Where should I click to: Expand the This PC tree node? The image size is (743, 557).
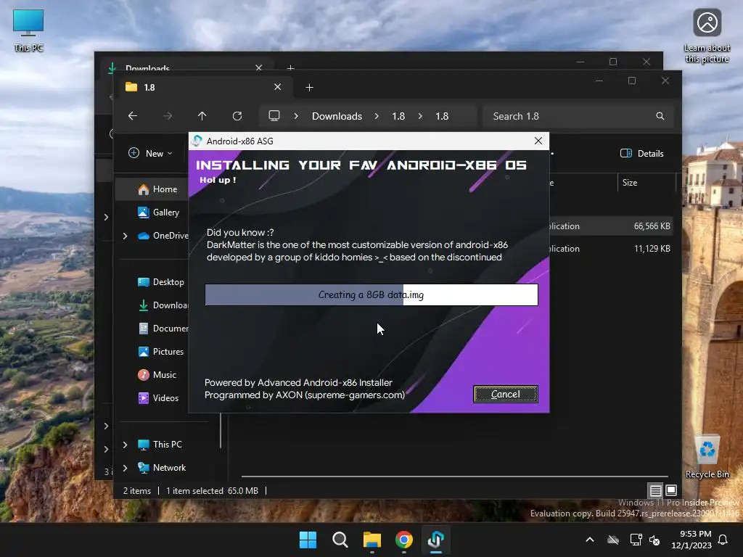[125, 445]
